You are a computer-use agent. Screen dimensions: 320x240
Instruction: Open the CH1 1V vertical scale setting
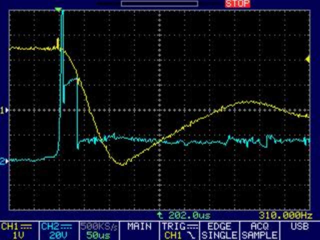tap(18, 235)
